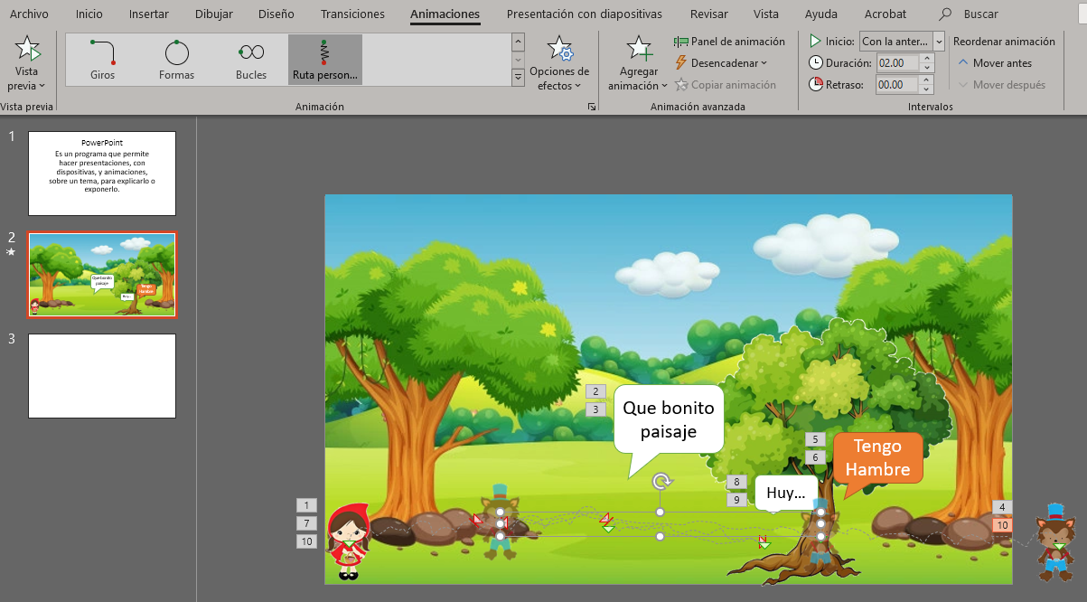Select the Que bonito paisaje speech bubble
This screenshot has height=602, width=1087.
pos(669,420)
